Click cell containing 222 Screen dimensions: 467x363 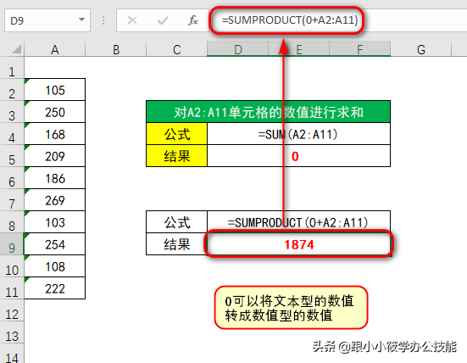pos(55,288)
